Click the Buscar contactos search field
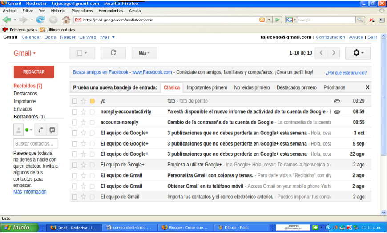This screenshot has width=387, height=233. [x=36, y=144]
